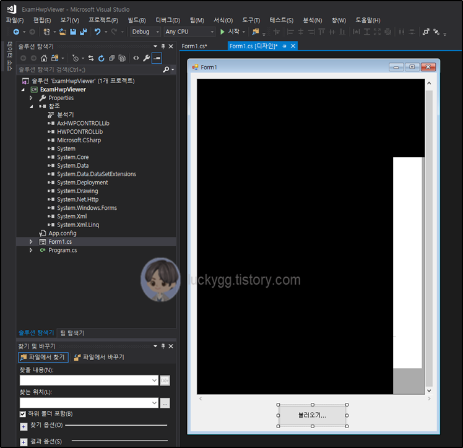
Task: Click the HWP control vertical scrollbar
Action: click(429, 237)
